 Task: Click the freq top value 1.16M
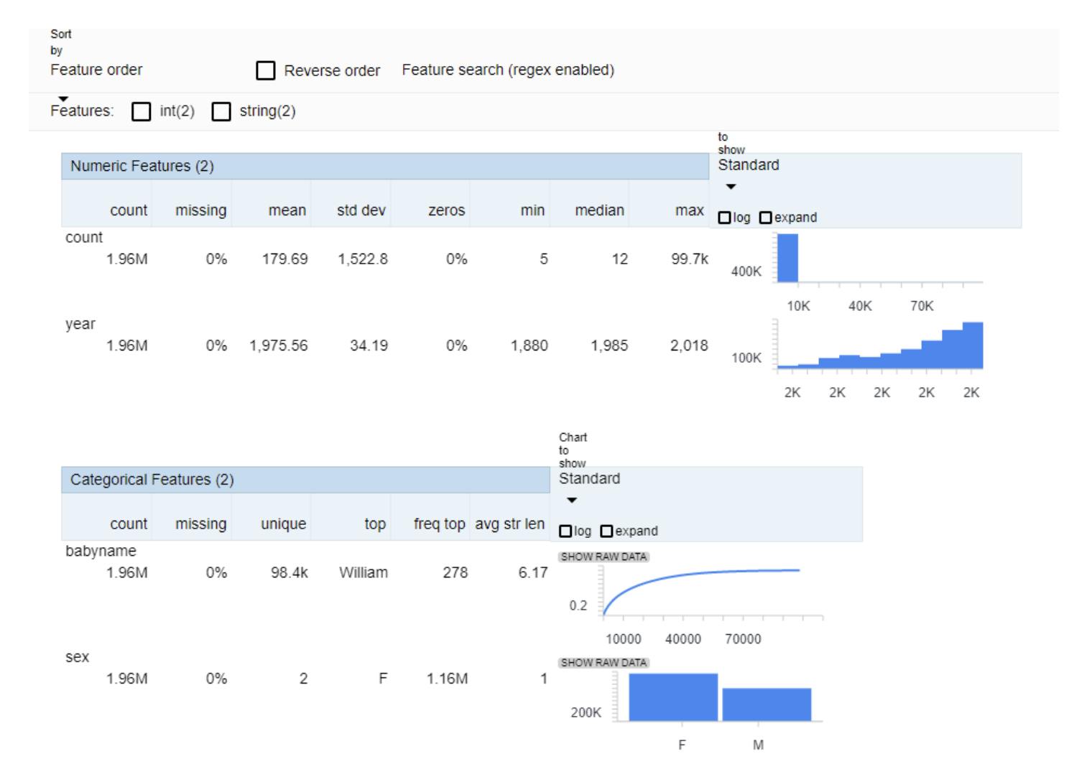447,679
